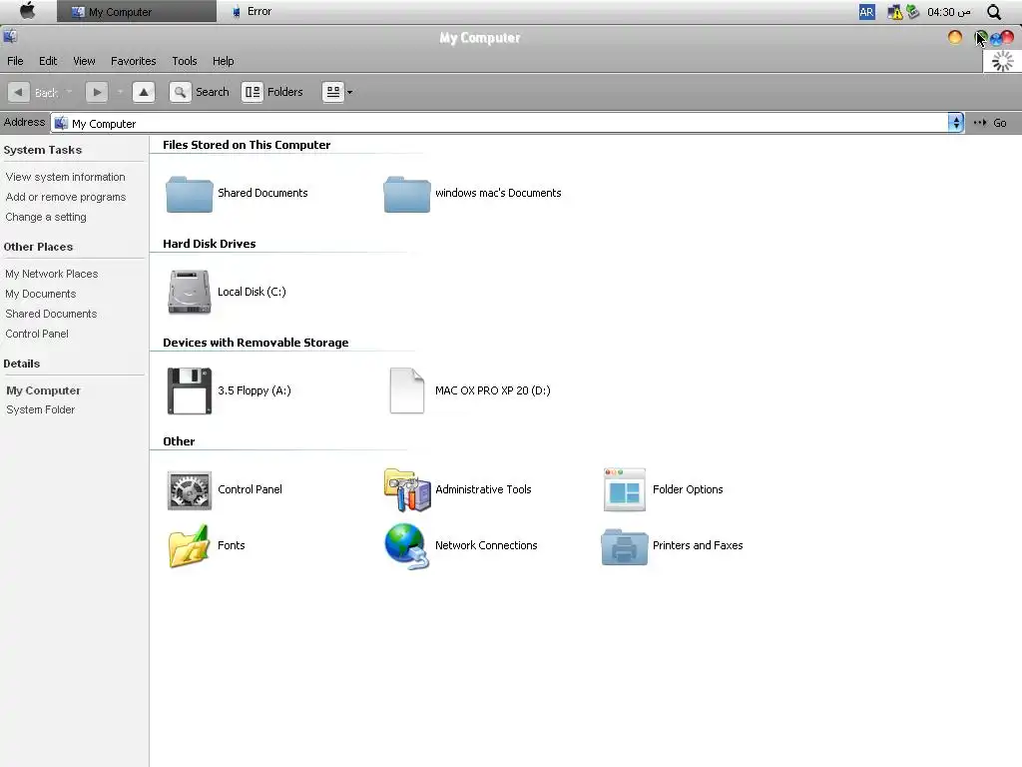Viewport: 1022px width, 767px height.
Task: Click Change a setting link
Action: click(46, 217)
